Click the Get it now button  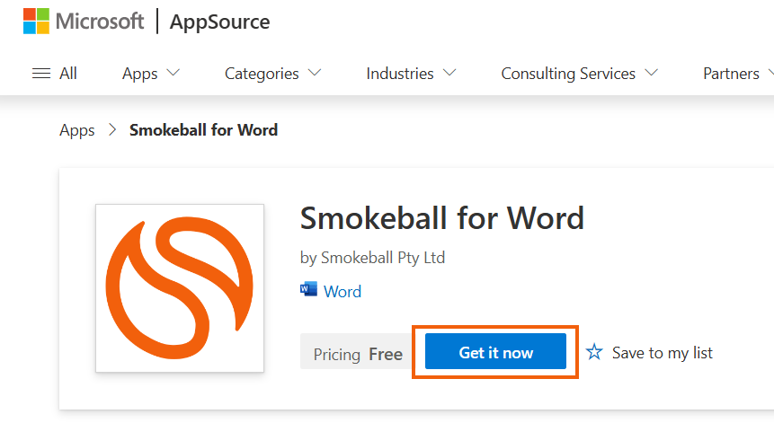(x=495, y=351)
